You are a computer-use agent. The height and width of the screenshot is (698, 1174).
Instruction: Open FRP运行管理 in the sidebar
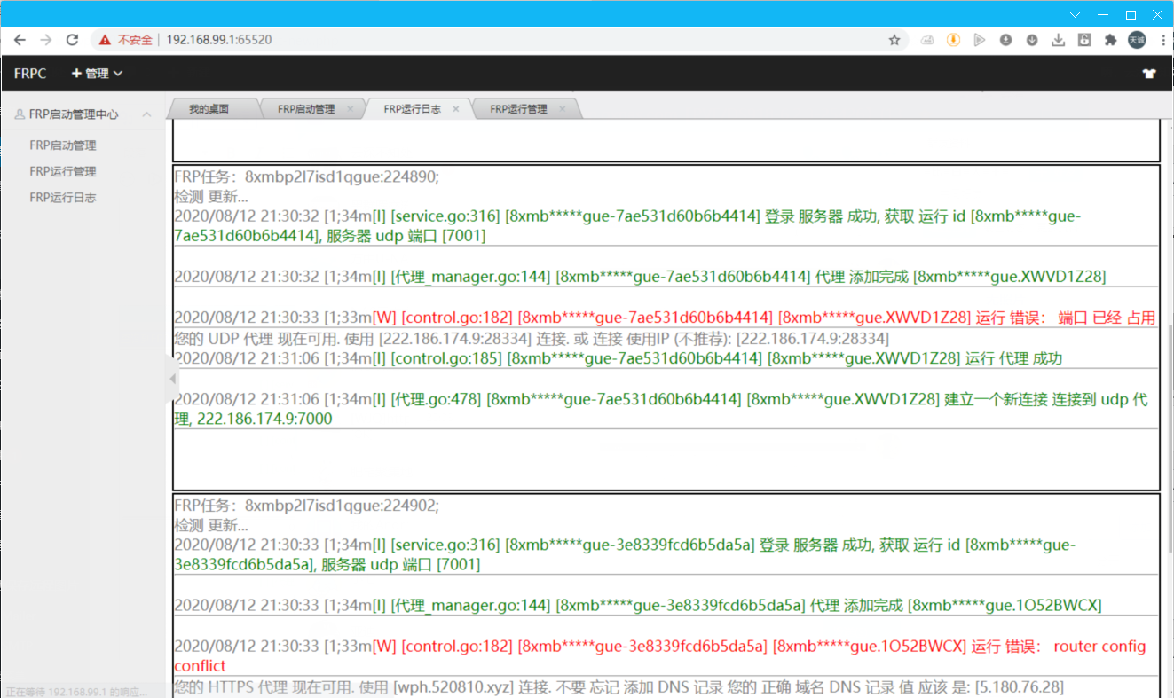(63, 171)
